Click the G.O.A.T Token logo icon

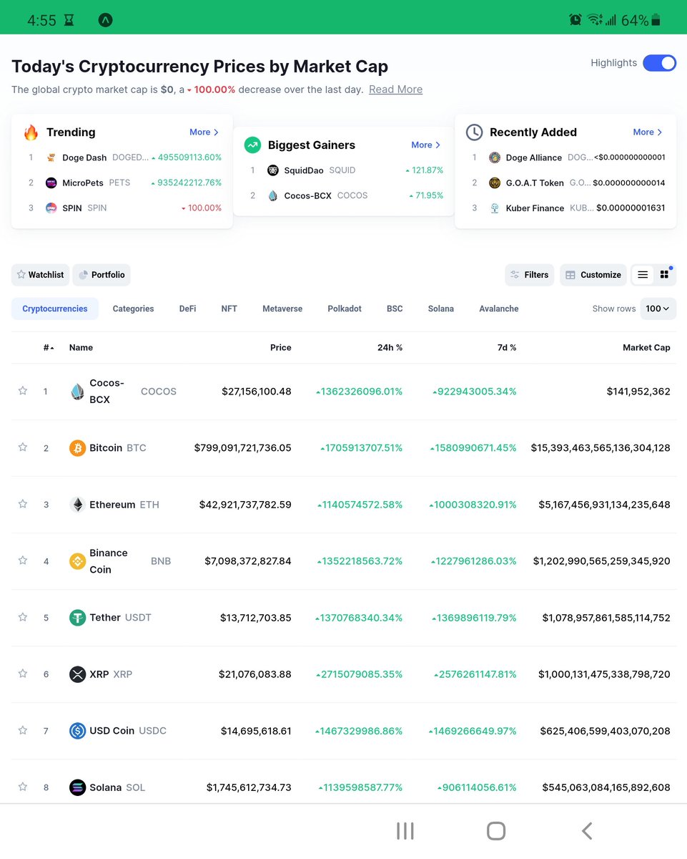point(494,183)
